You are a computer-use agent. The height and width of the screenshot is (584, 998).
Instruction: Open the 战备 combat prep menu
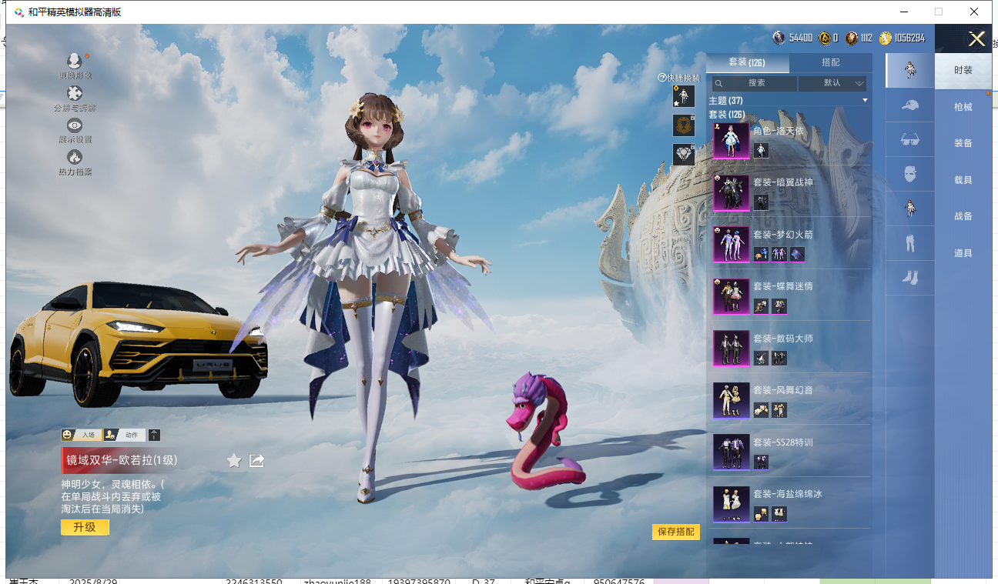[963, 216]
